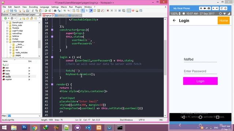
Task: Expand the android folder node
Action: [10, 47]
